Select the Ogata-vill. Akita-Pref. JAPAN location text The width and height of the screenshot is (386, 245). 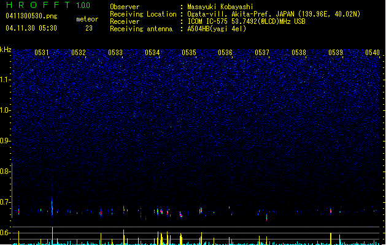pyautogui.click(x=274, y=14)
